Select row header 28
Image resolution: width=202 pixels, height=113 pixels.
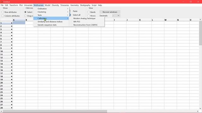tap(6, 108)
